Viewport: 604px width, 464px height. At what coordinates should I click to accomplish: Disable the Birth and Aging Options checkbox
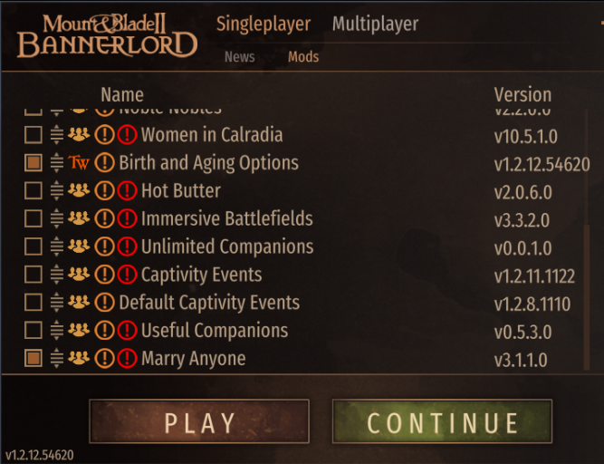[34, 162]
